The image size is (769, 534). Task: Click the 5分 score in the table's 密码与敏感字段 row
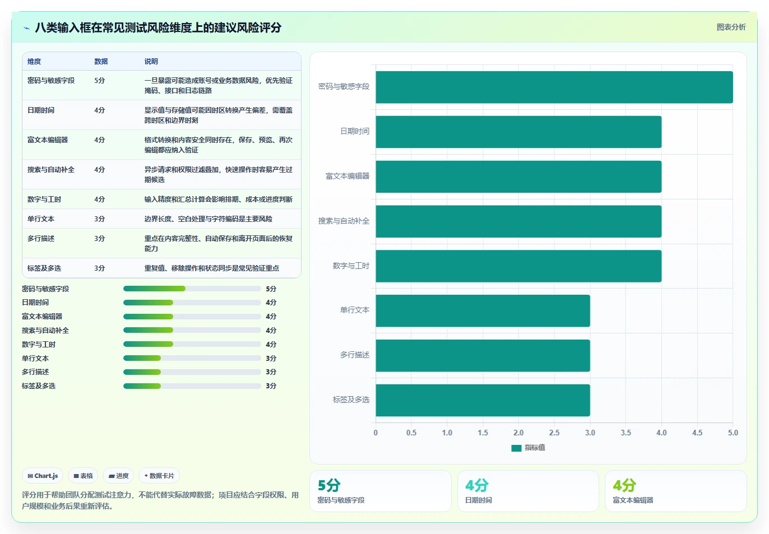pyautogui.click(x=100, y=81)
